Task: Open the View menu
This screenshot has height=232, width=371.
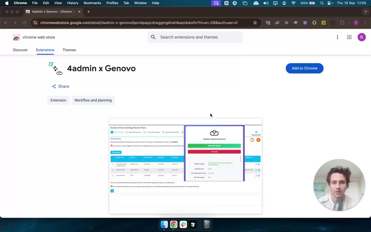Action: (x=58, y=3)
